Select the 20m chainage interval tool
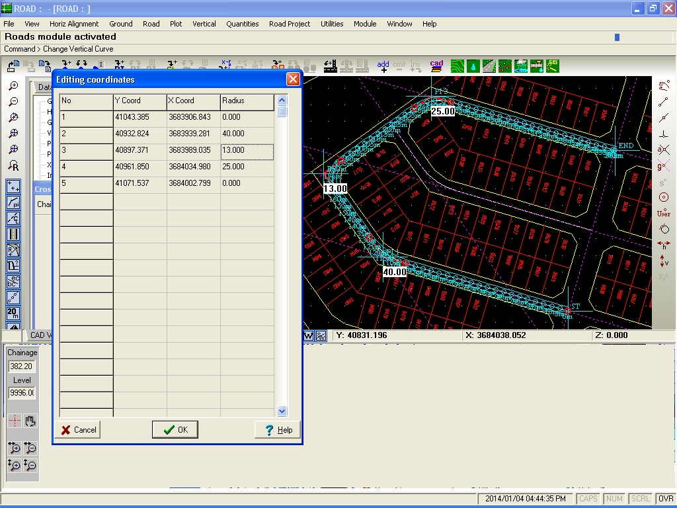Screen dimensions: 677x508 pos(13,313)
